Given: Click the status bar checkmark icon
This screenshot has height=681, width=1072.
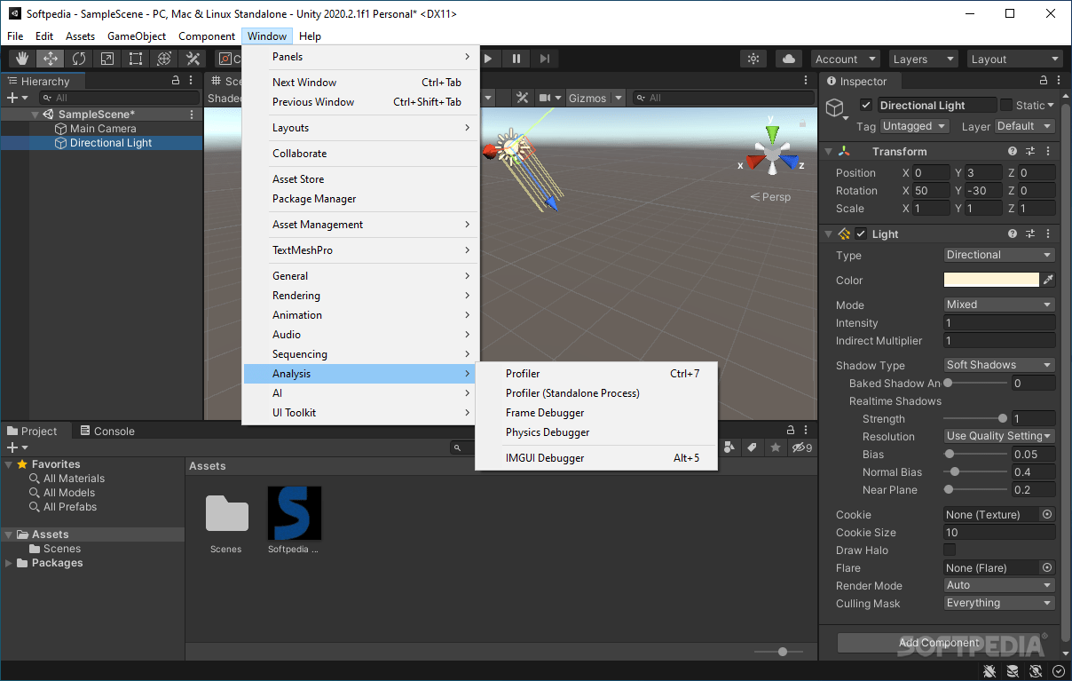Looking at the screenshot, I should click(x=1058, y=671).
